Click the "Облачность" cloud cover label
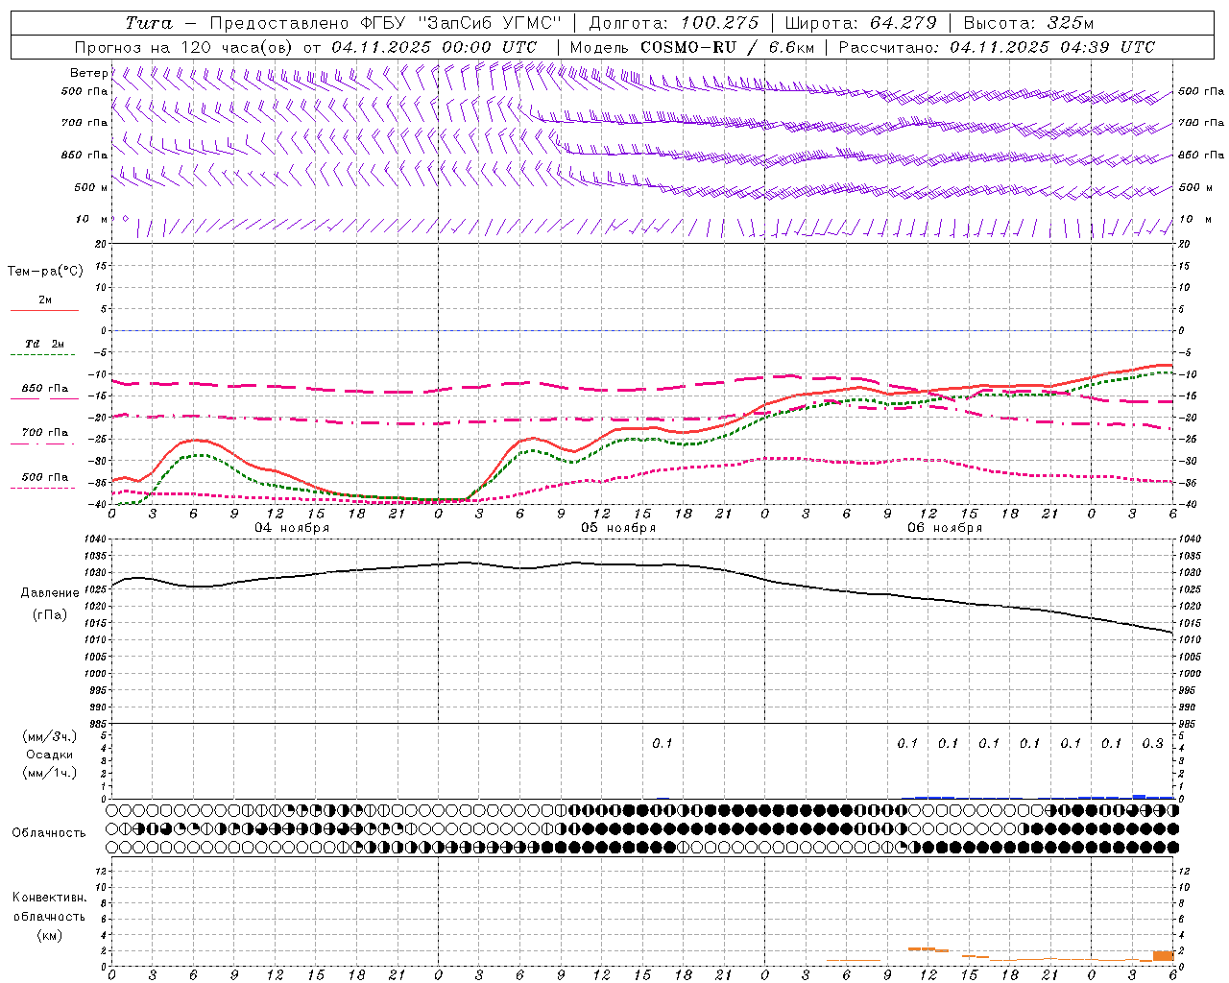 click(x=49, y=833)
